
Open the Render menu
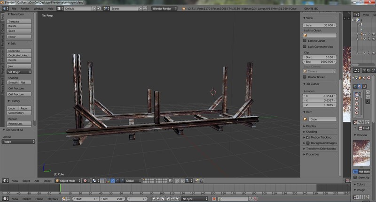[24, 8]
